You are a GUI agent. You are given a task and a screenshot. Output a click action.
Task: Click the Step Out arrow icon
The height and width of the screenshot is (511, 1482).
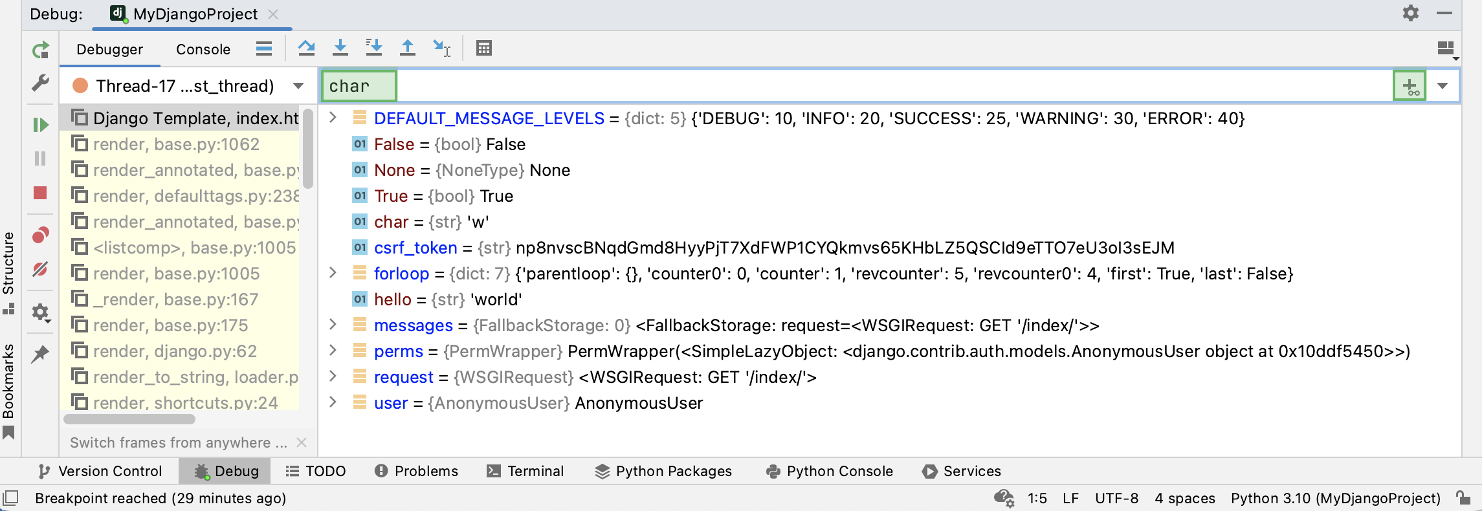[x=407, y=48]
